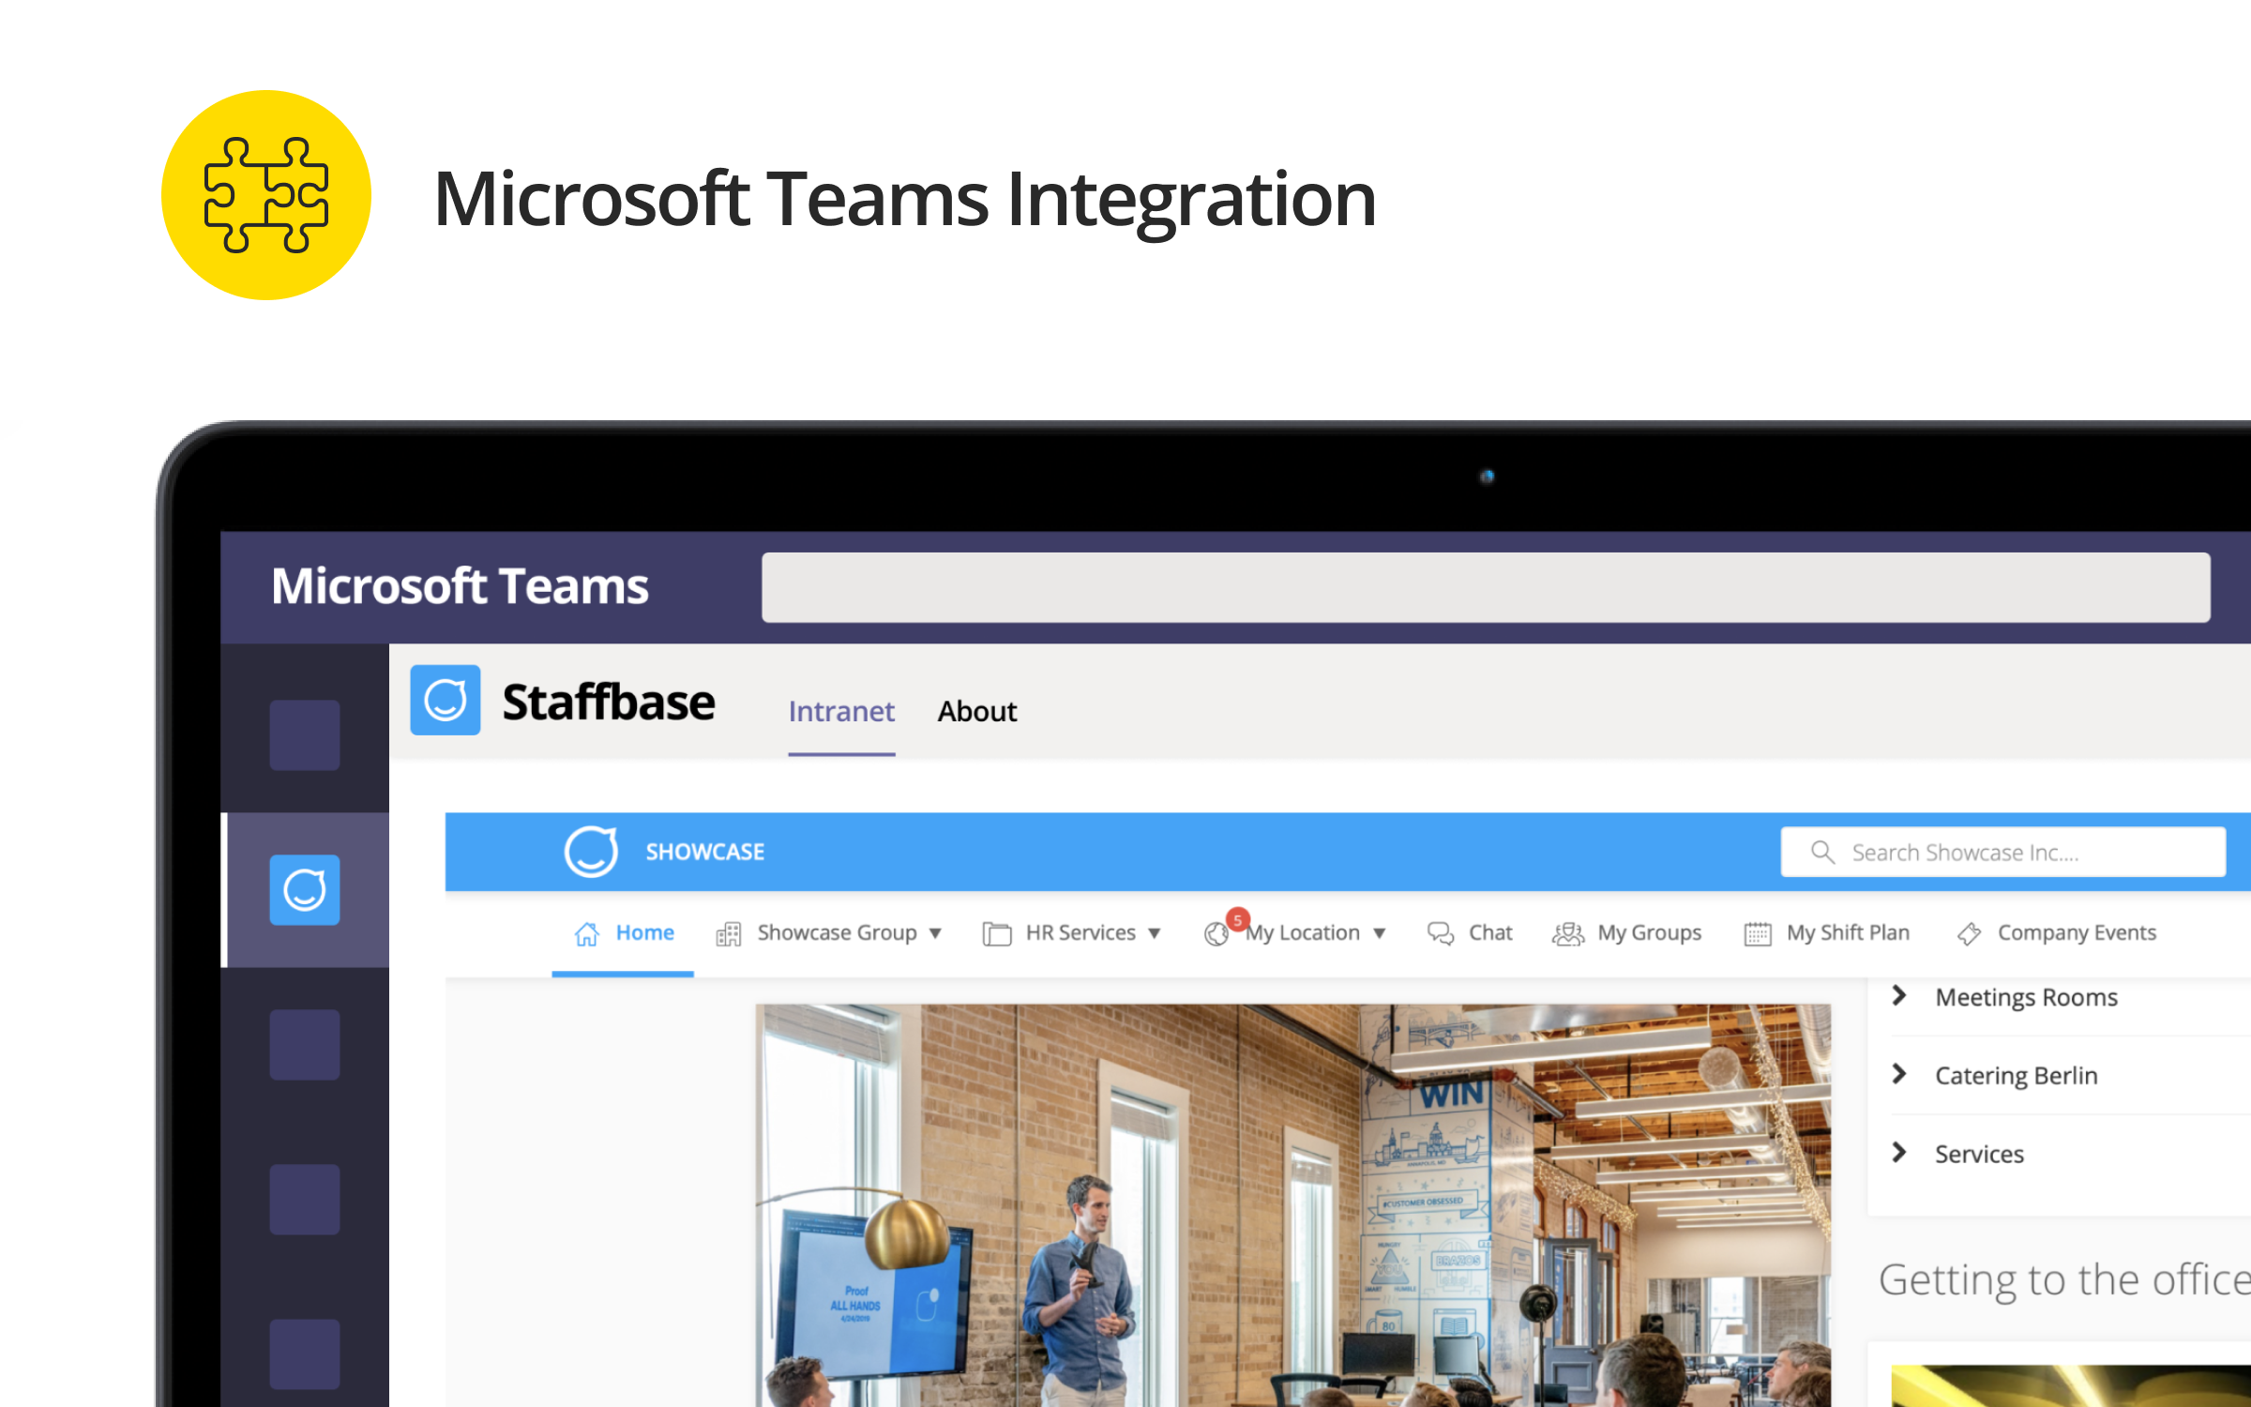The image size is (2251, 1407).
Task: Click the My Location globe icon
Action: point(1216,934)
